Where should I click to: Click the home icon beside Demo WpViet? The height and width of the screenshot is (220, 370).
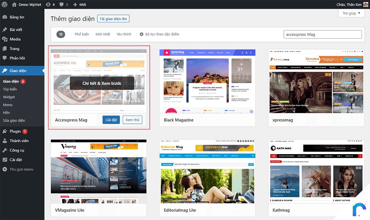pos(14,4)
